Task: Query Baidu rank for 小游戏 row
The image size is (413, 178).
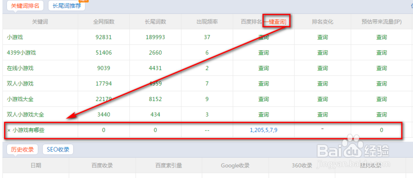Action: pos(263,37)
